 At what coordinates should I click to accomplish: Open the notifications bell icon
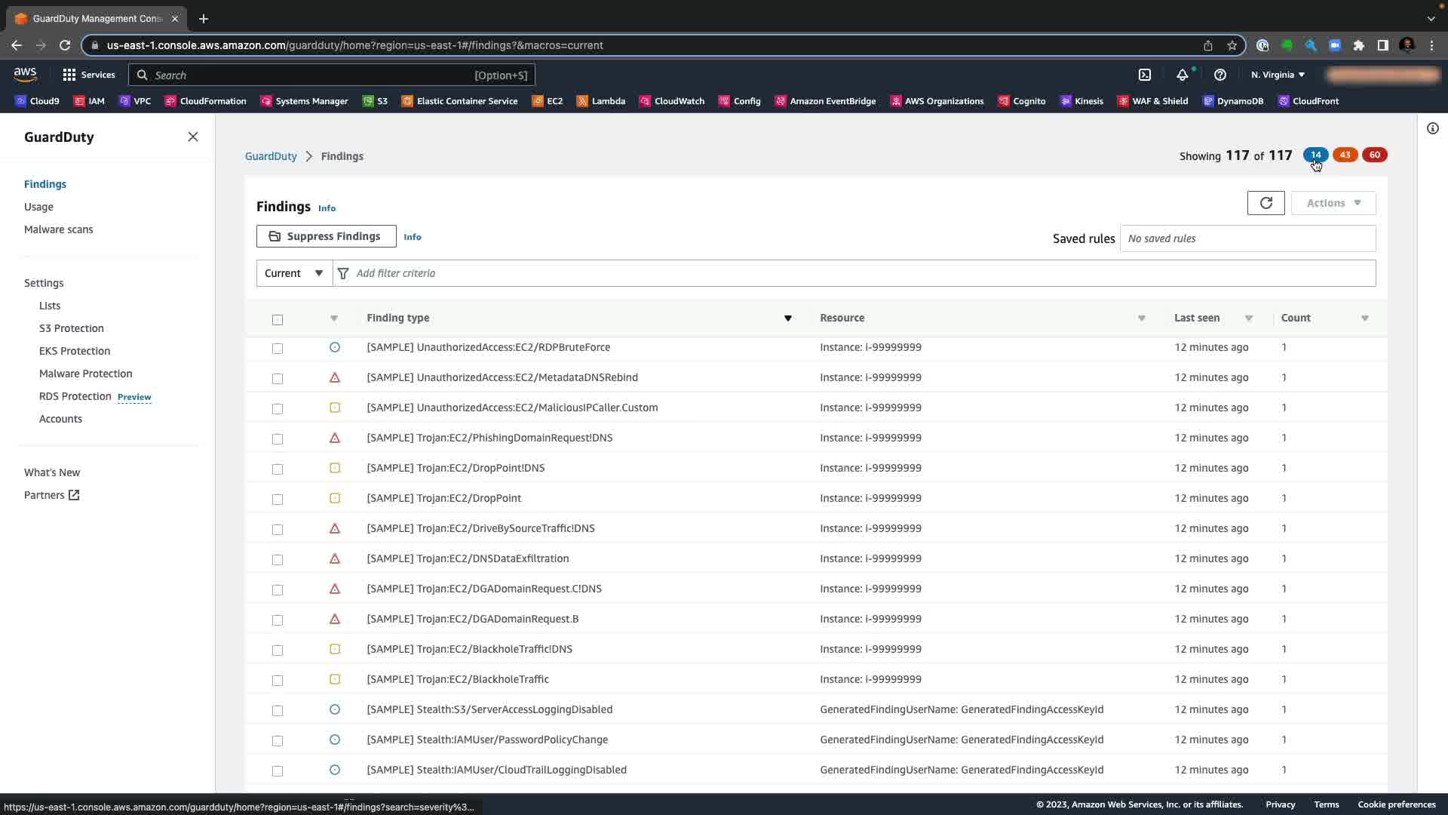click(x=1182, y=75)
